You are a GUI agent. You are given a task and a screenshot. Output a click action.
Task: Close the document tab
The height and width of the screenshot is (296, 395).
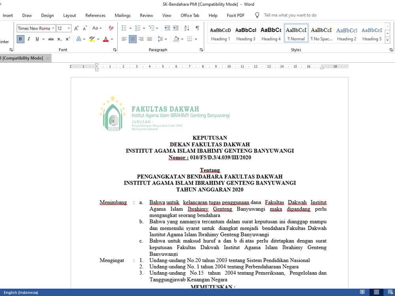click(x=48, y=58)
